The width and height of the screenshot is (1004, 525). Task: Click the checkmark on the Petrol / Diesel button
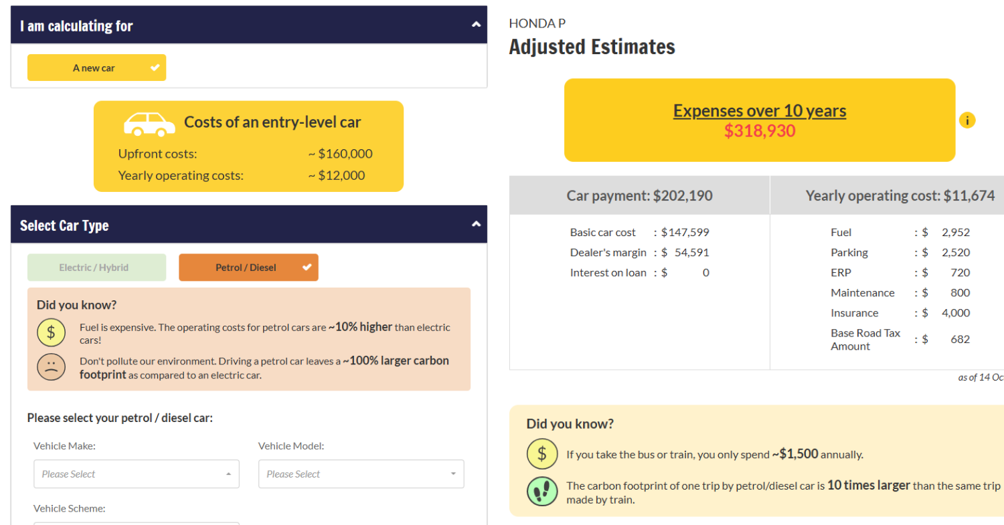(x=307, y=268)
